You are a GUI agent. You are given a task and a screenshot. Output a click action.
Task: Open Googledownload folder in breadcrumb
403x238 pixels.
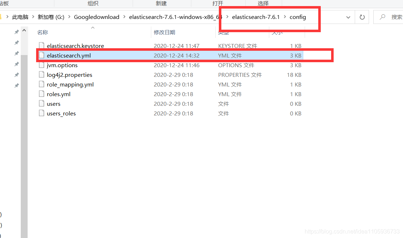(97, 17)
